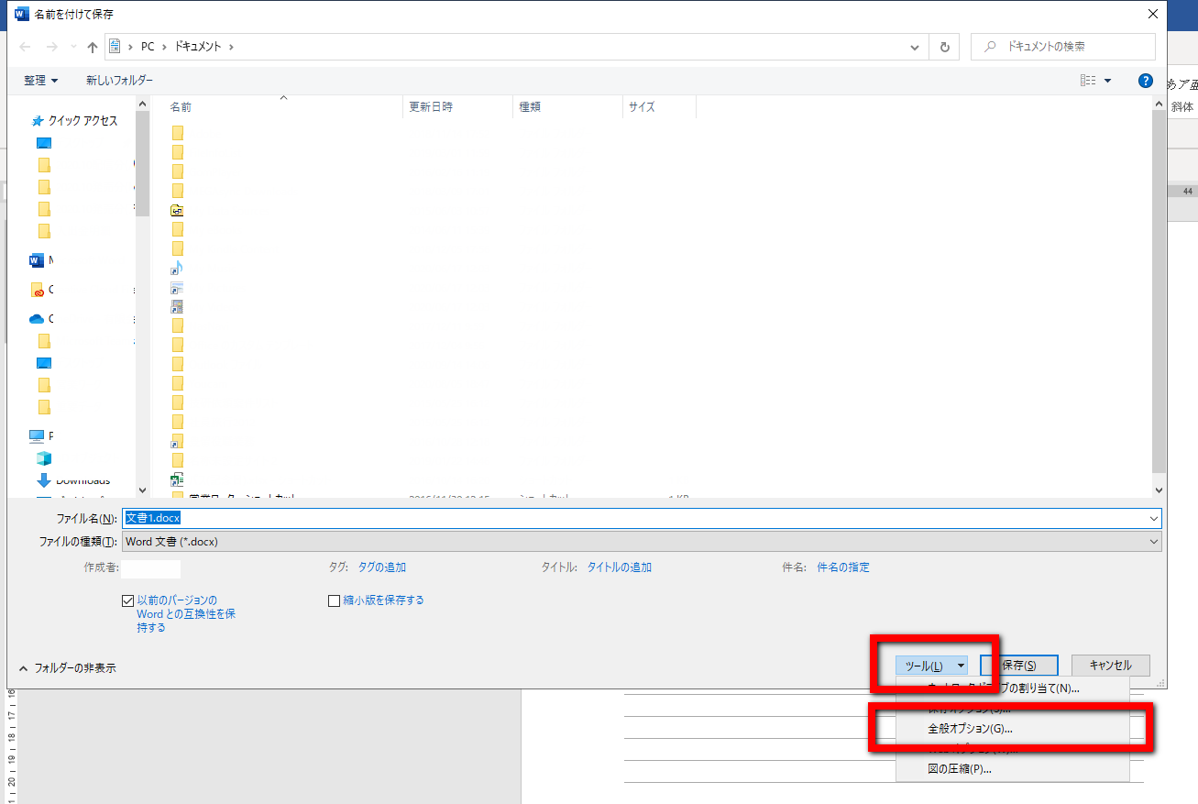The image size is (1198, 804).
Task: Choose 図の圧縮(P)... menu item
Action: click(1012, 769)
